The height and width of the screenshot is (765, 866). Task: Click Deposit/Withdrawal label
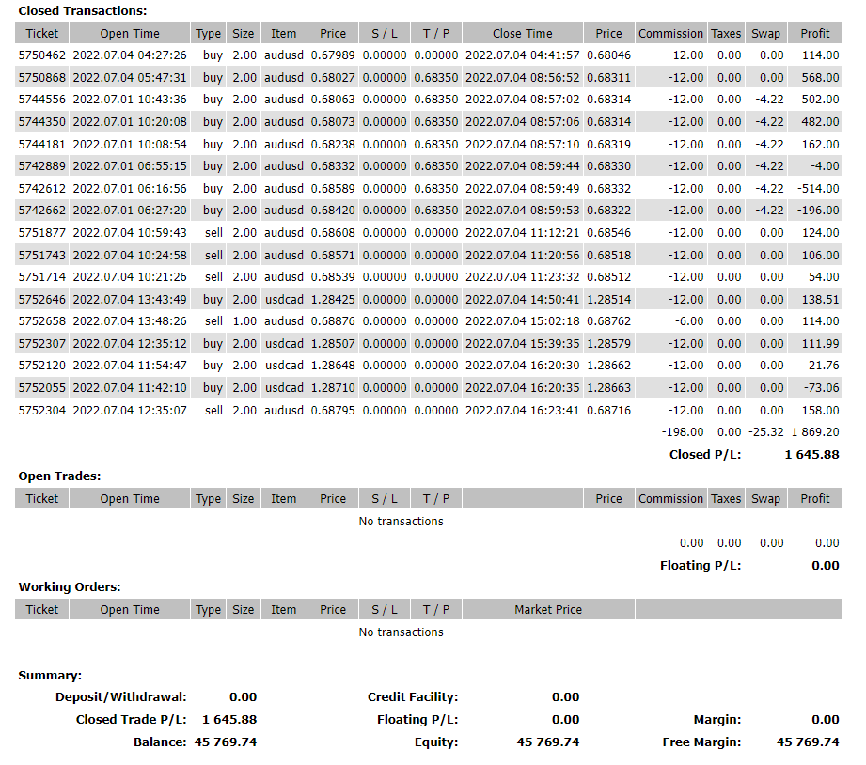click(x=121, y=697)
